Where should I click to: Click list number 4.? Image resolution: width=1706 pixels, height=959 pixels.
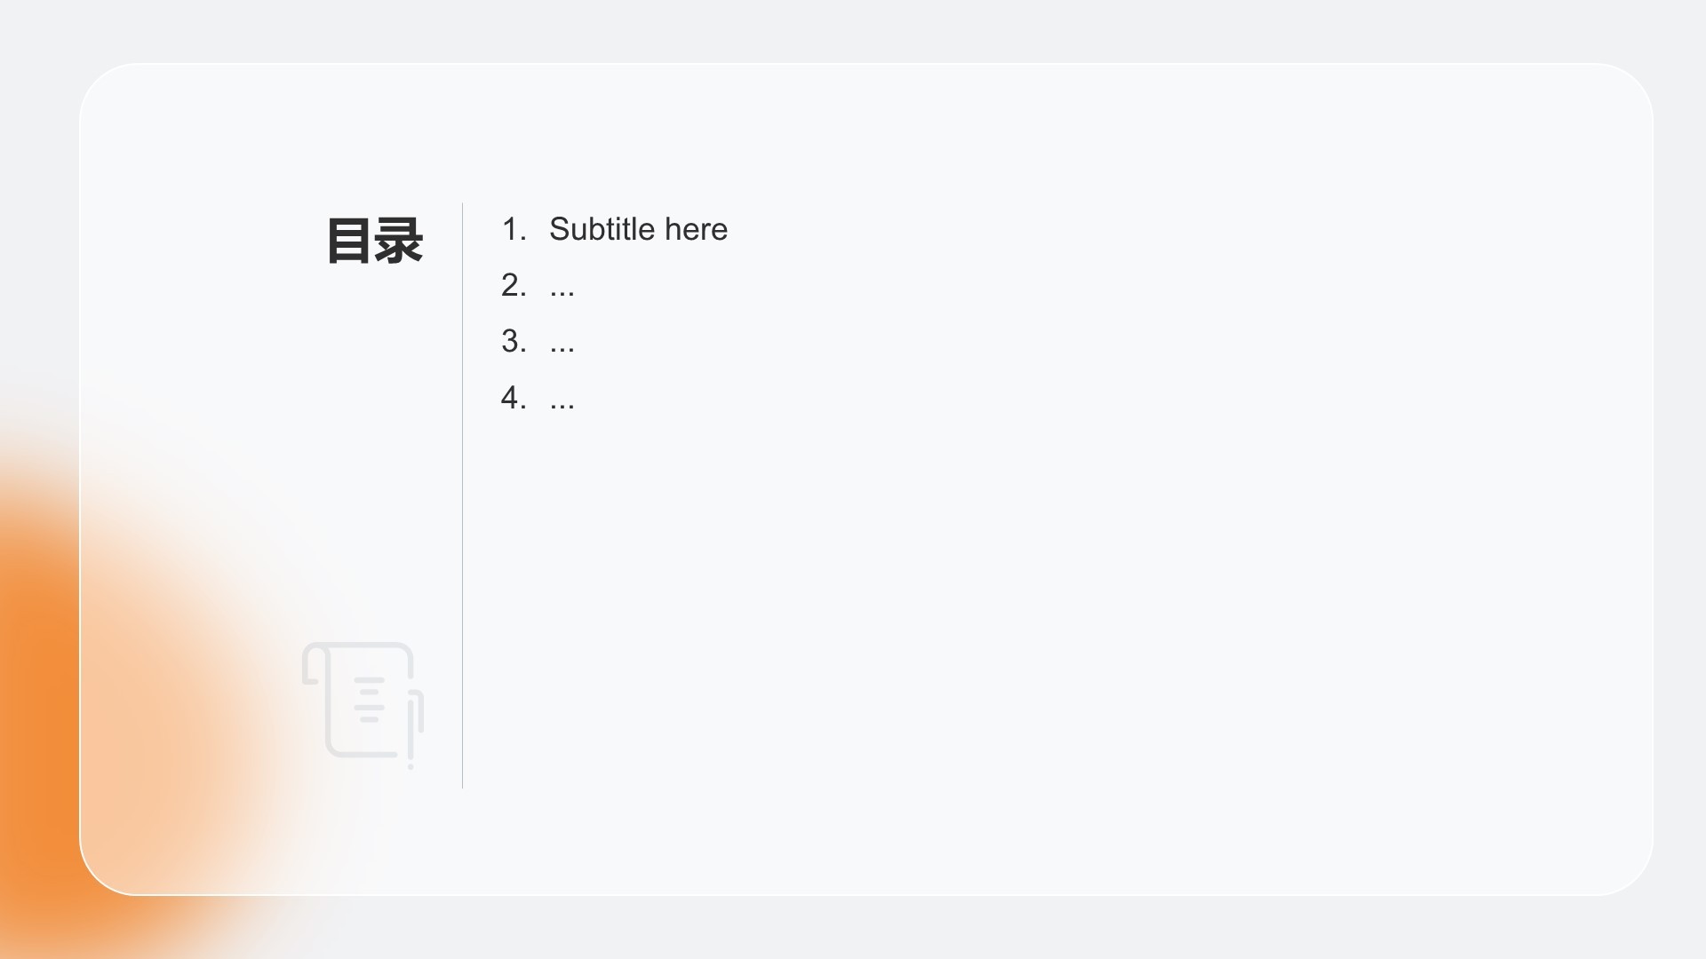(514, 397)
